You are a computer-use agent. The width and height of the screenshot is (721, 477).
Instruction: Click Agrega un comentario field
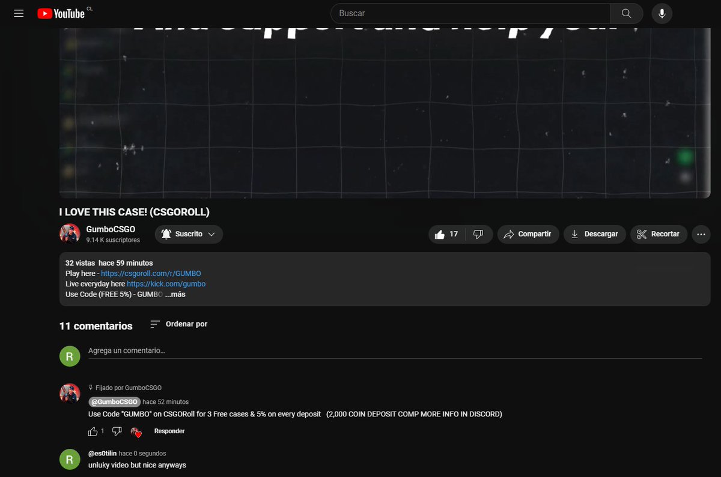395,350
